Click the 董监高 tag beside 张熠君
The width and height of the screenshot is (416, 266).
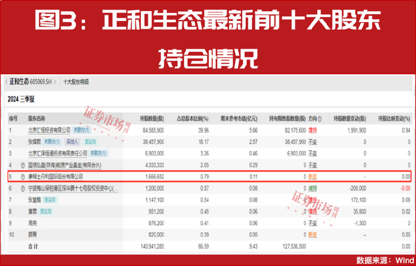coord(90,142)
